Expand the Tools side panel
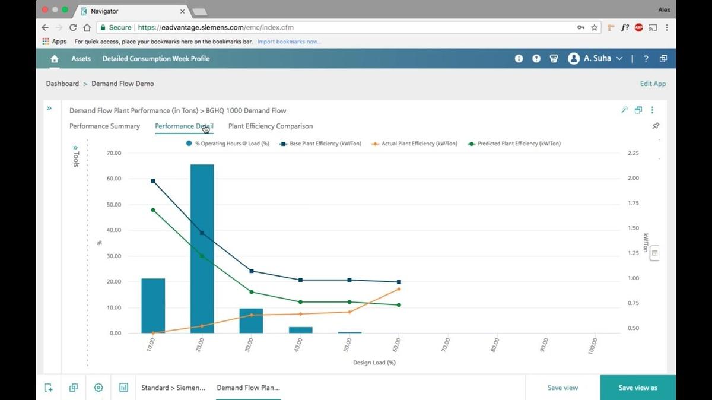 pos(75,155)
